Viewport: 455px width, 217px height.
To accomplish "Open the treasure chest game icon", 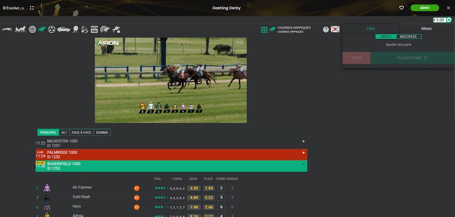I will 94,29.
